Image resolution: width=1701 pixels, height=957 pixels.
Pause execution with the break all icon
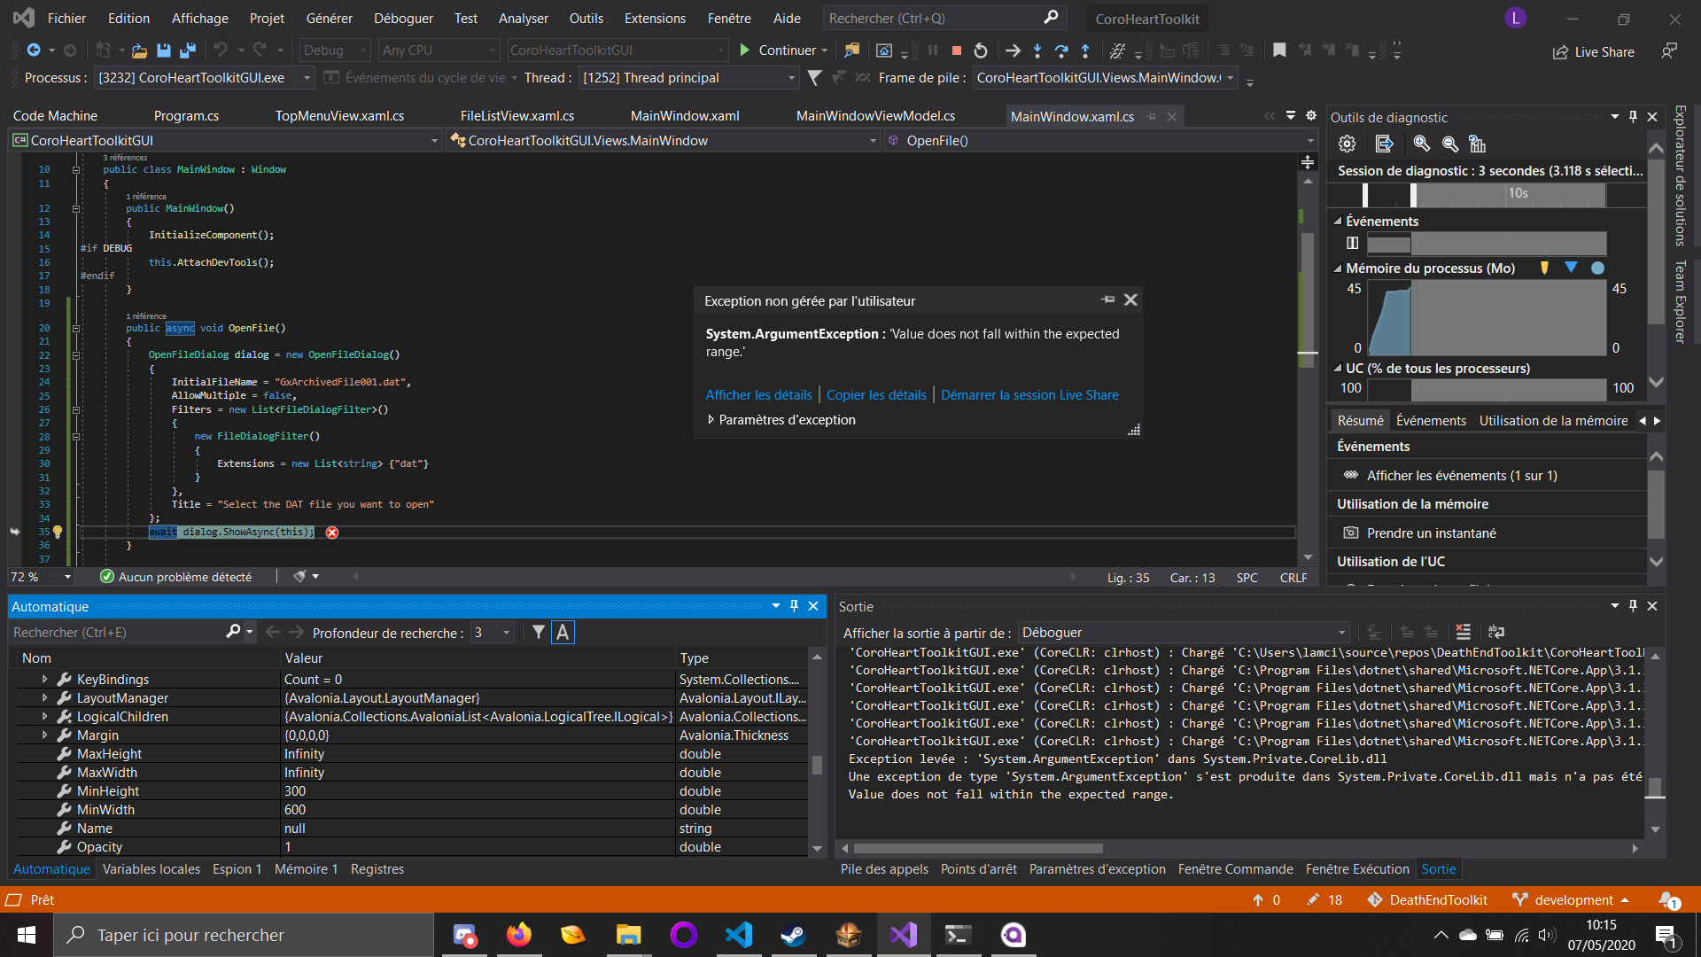932,51
